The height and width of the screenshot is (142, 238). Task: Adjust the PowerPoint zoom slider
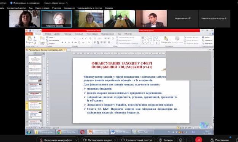point(200,128)
